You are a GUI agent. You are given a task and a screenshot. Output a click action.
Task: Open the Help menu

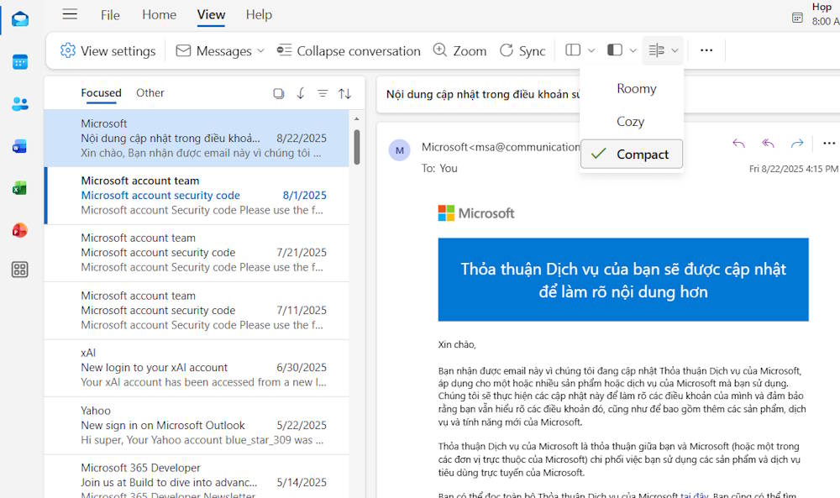coord(259,14)
